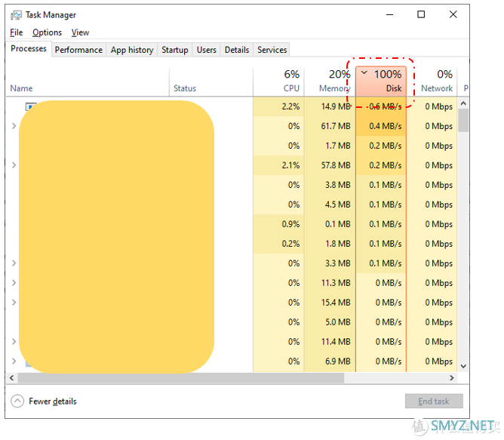Sort processes by the Name column
Screen dimensions: 504x440
[x=88, y=82]
